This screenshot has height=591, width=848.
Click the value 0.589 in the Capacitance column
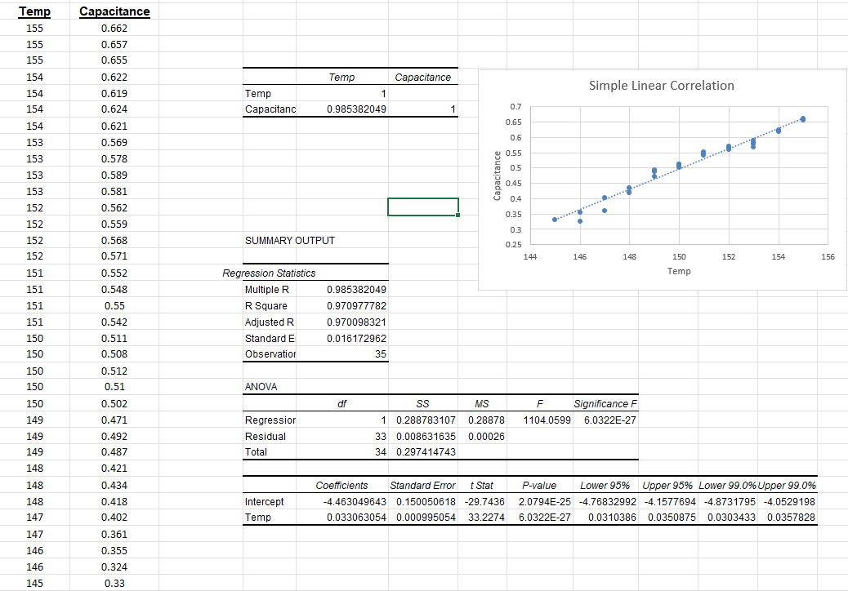click(x=114, y=175)
